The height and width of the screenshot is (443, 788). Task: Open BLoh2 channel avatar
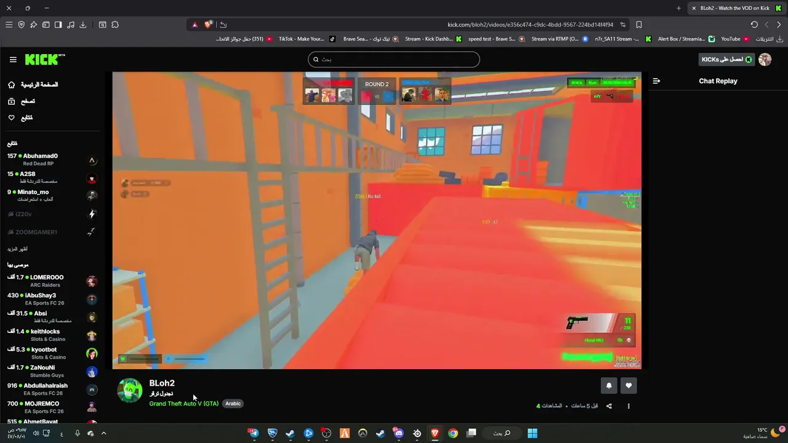[130, 390]
